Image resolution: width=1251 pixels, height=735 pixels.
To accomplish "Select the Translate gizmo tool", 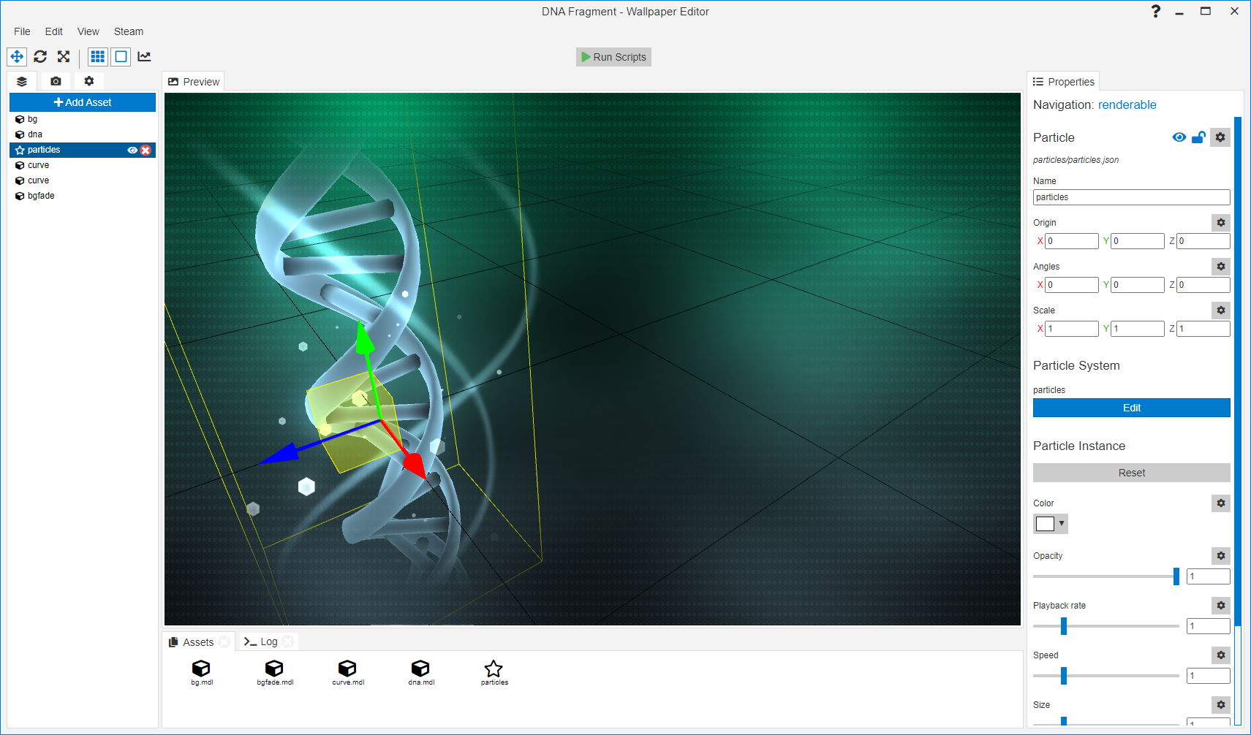I will point(16,56).
